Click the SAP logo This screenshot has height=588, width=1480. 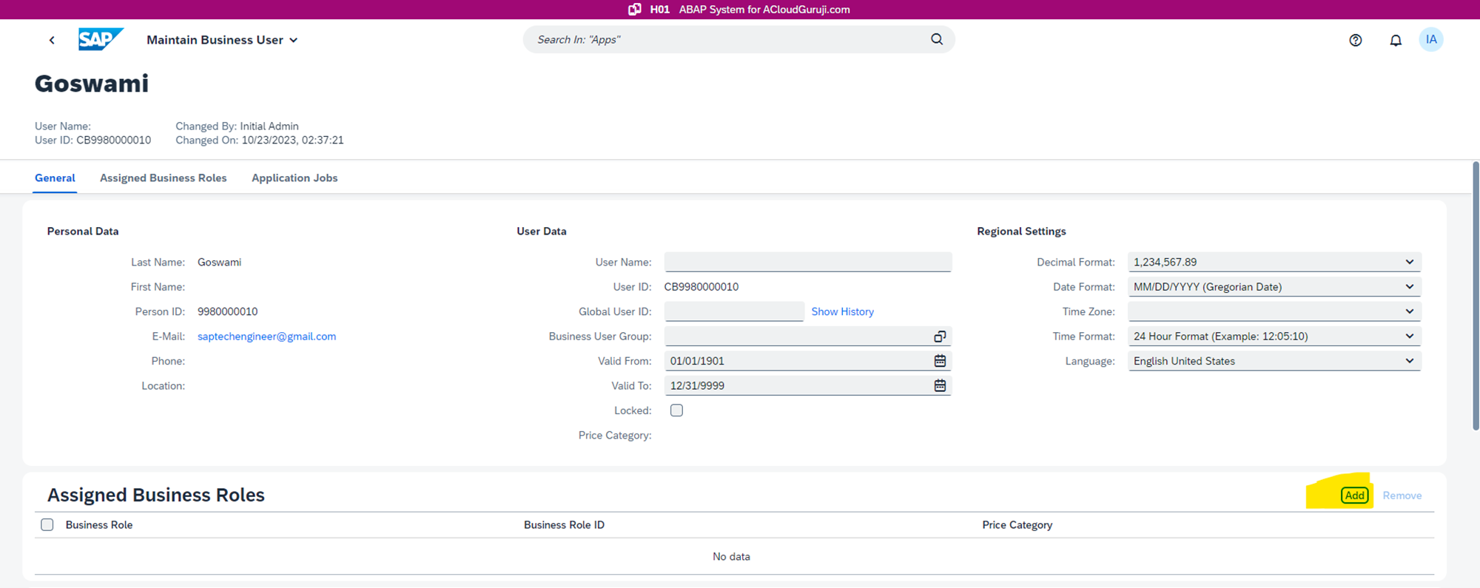(100, 39)
